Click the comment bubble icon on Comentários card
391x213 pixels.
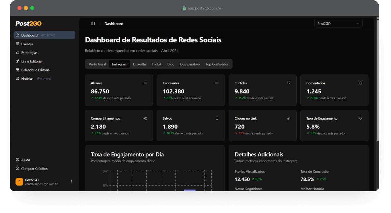coord(360,83)
